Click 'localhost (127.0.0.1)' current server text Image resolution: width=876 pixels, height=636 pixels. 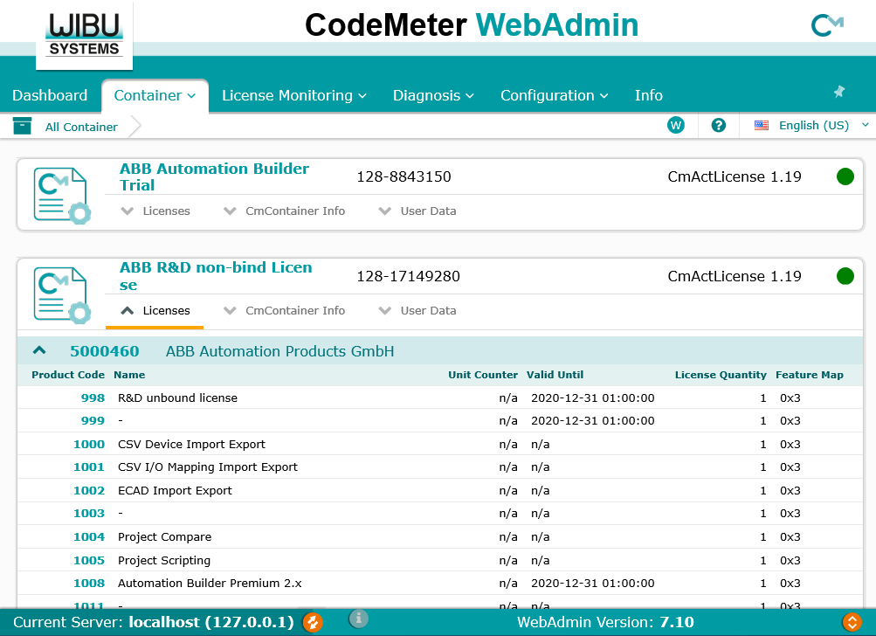[x=211, y=622]
